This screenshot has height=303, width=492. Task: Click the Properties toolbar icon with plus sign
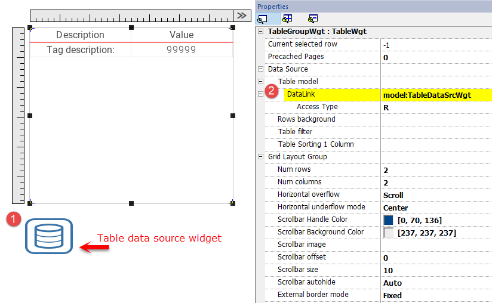(287, 18)
